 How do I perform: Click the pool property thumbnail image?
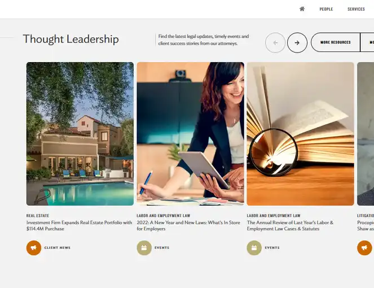tap(80, 134)
